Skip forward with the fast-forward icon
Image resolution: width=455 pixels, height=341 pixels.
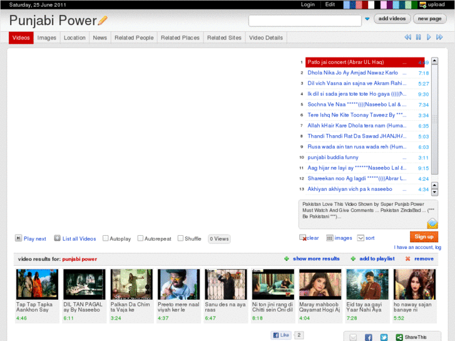439,37
